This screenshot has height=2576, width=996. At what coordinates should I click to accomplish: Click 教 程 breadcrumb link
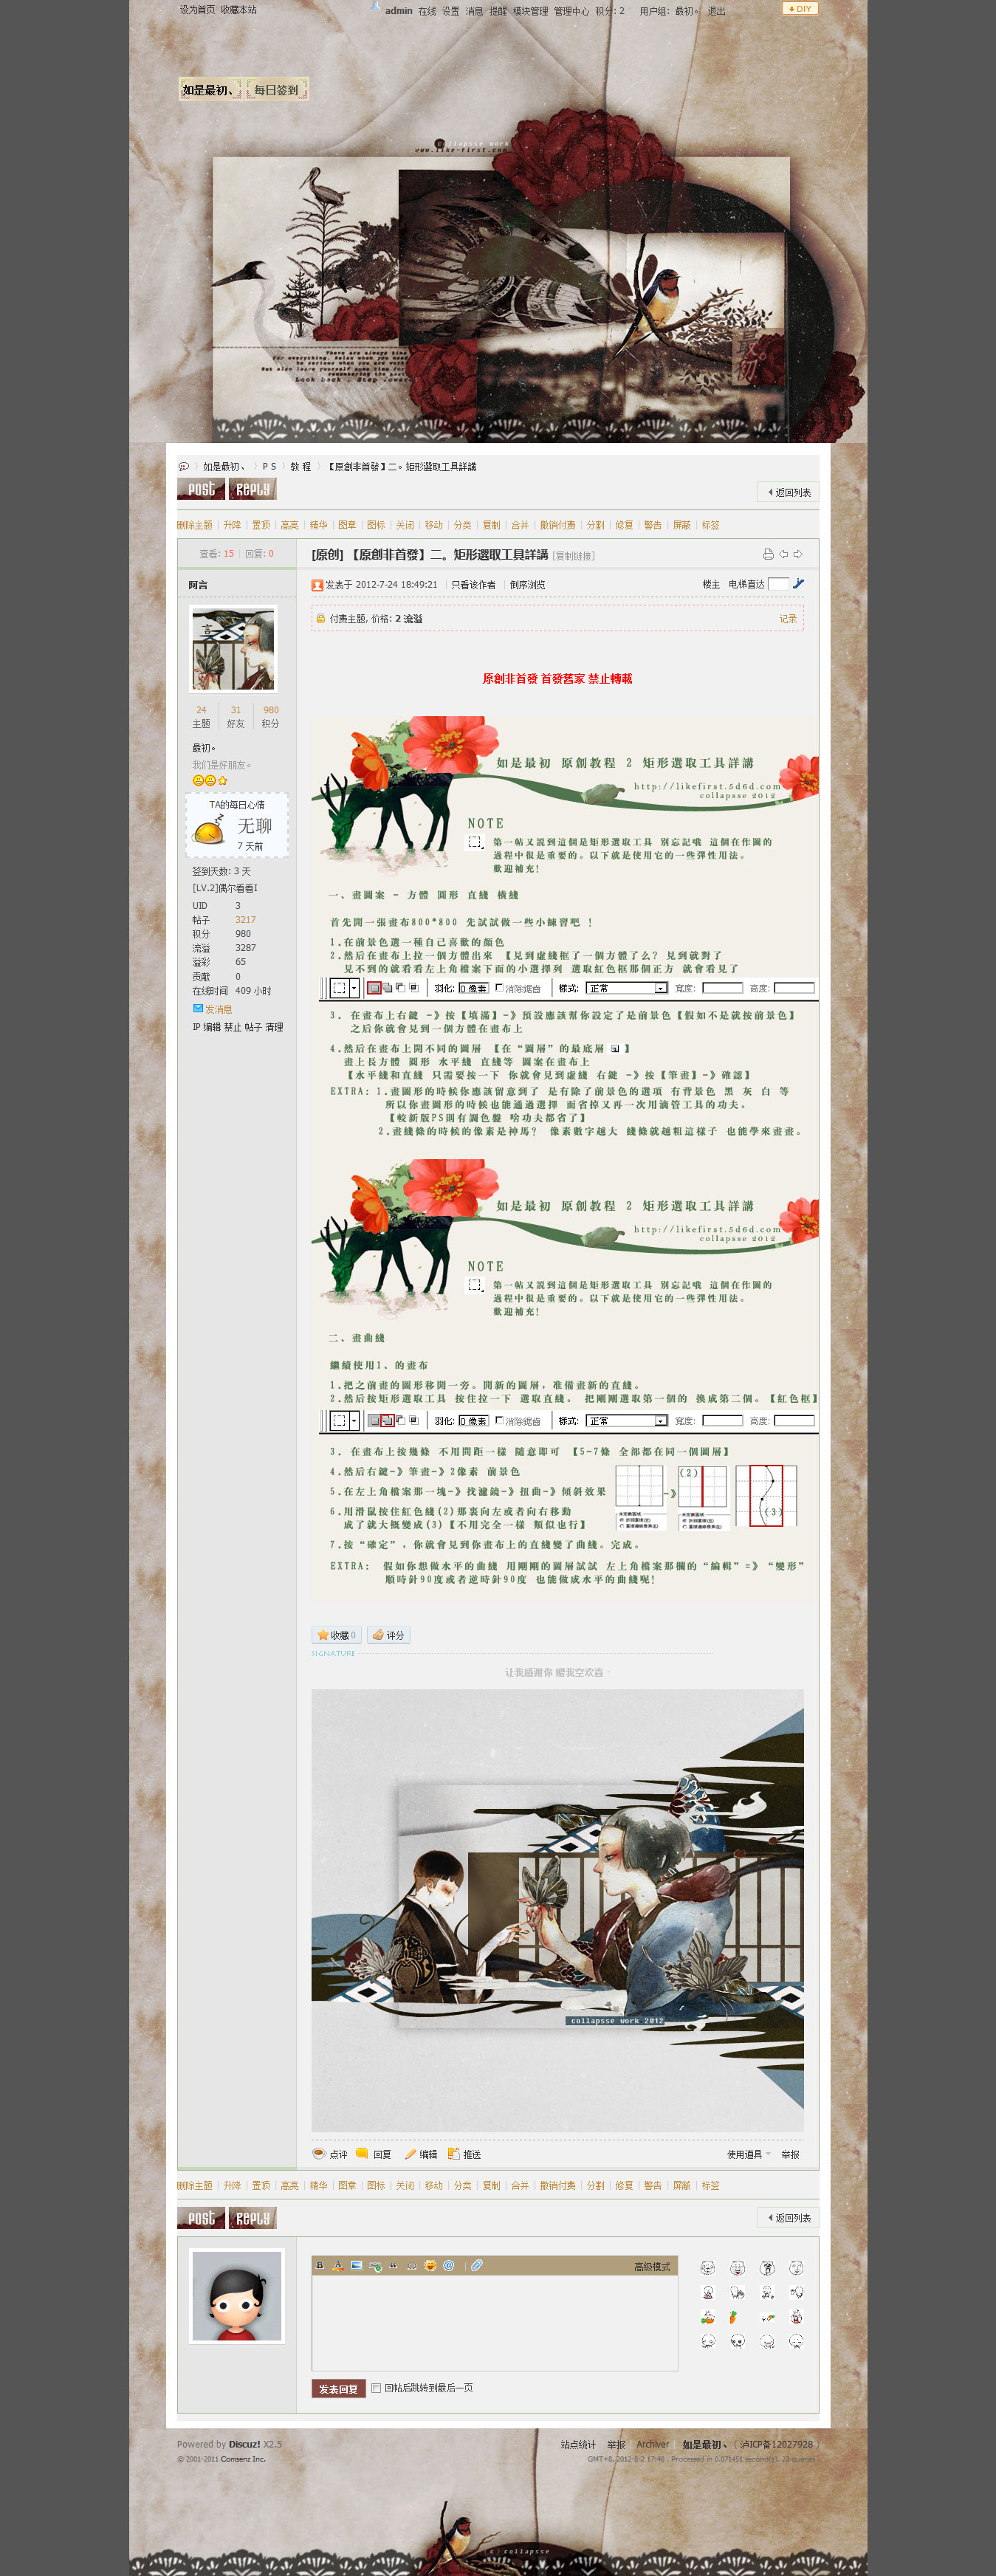300,467
